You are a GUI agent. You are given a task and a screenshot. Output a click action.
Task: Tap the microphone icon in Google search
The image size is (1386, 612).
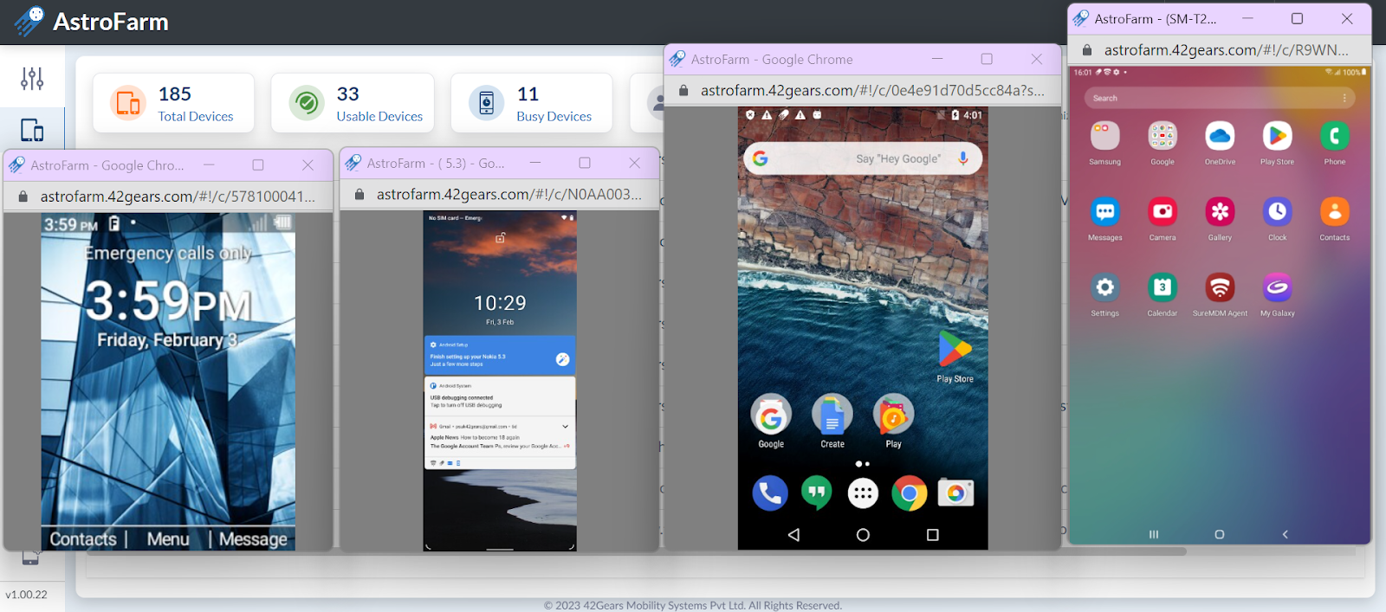coord(962,158)
